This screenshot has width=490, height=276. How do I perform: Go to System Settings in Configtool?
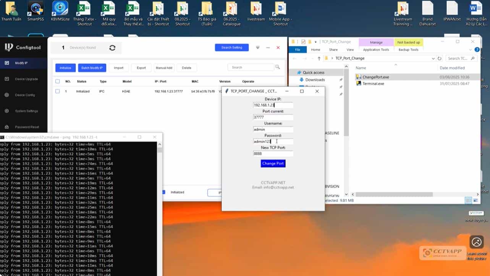pyautogui.click(x=26, y=111)
